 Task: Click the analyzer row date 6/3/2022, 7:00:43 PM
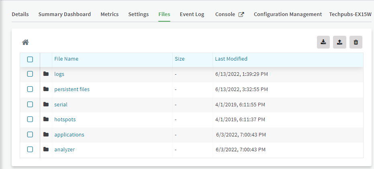(x=241, y=150)
